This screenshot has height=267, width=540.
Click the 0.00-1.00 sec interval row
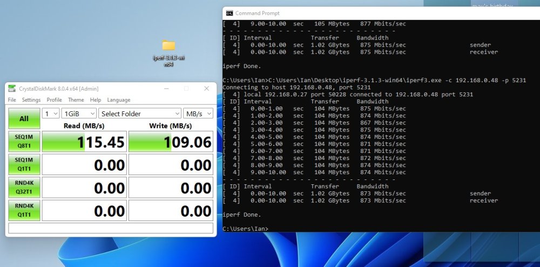tap(314, 109)
